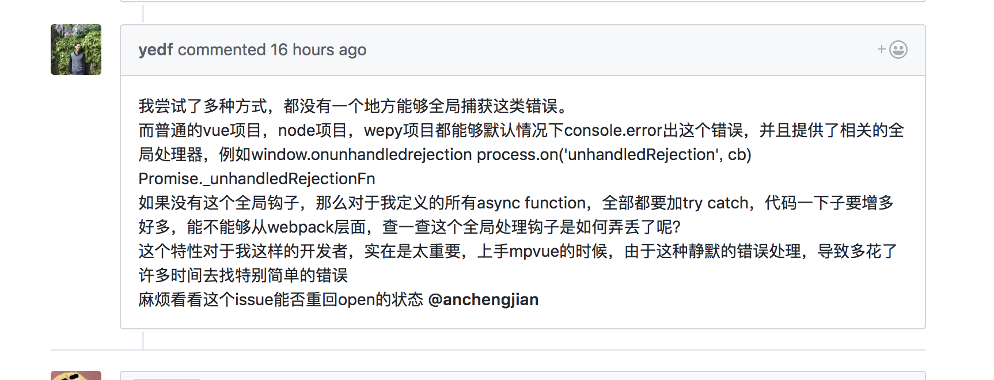Click the plus icon beside the smiley face
Screen dimensions: 994x380
[881, 50]
